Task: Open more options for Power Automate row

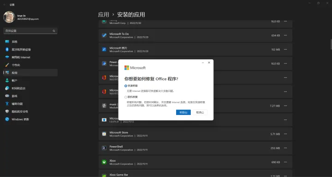Action: coord(285,63)
